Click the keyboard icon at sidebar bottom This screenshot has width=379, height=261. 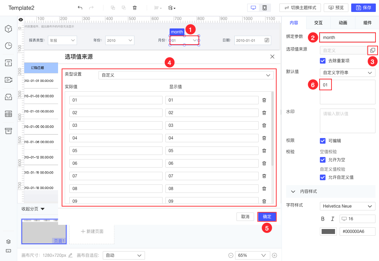[x=8, y=251]
